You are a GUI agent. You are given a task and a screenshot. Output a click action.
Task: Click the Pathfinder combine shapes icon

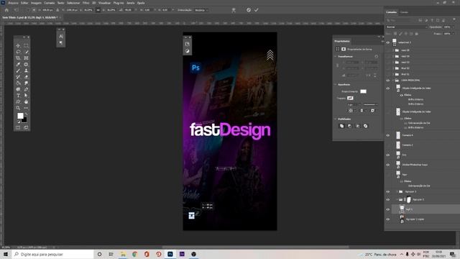point(341,126)
